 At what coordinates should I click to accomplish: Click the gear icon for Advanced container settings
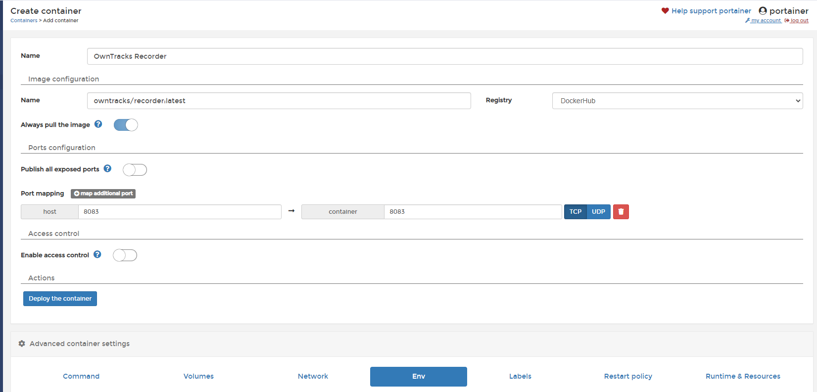tap(22, 344)
